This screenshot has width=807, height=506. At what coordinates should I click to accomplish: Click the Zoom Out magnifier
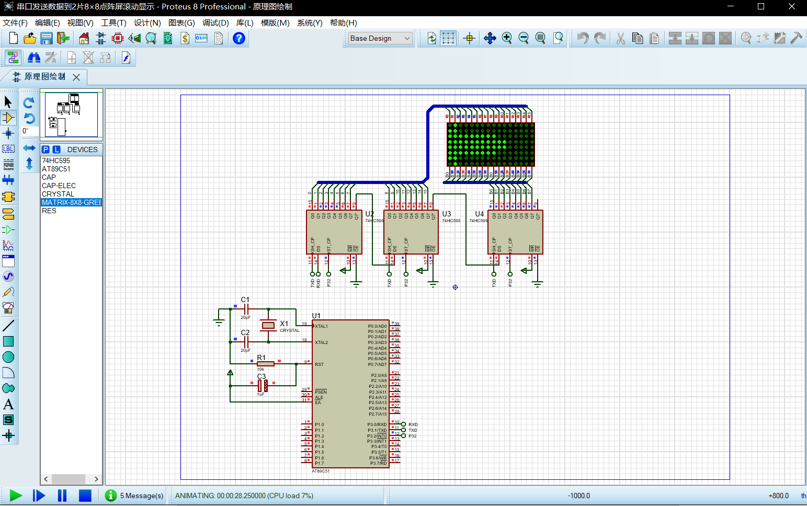tap(524, 38)
